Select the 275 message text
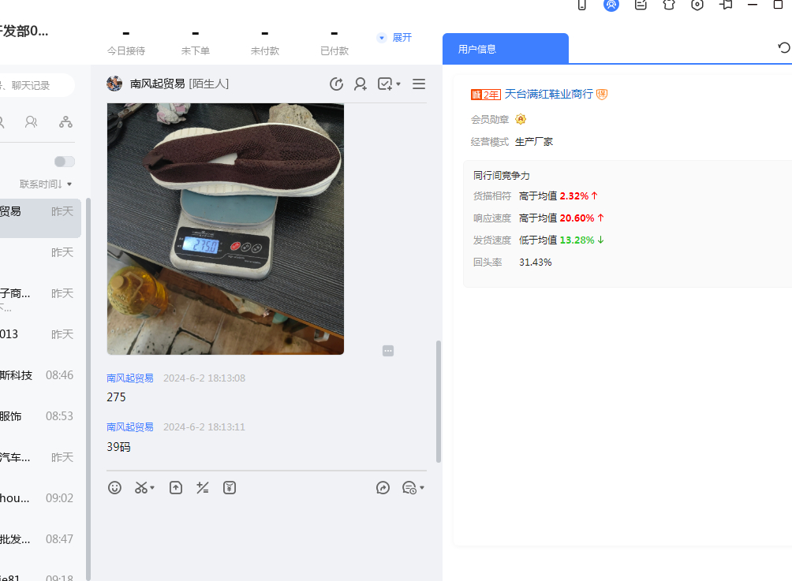This screenshot has width=792, height=581. click(116, 397)
